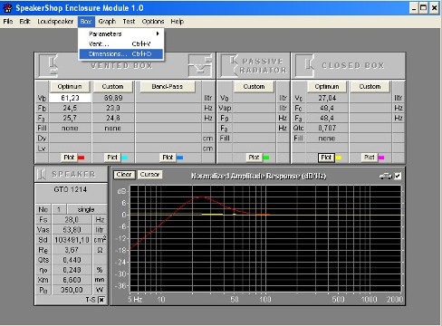Click the closed box panel icon
The height and width of the screenshot is (326, 442).
coord(305,65)
